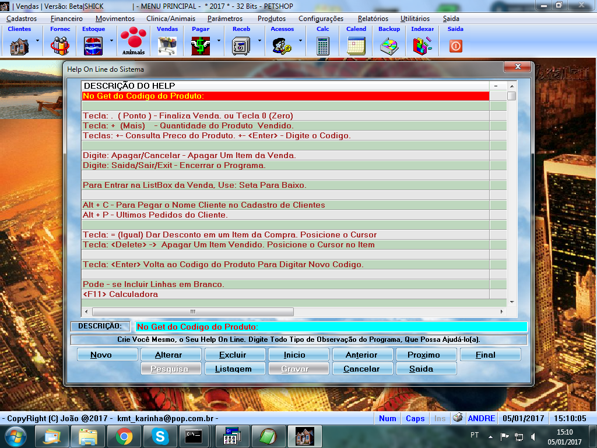This screenshot has height=448, width=597.
Task: Expand the Estoque dropdown arrow
Action: 111,40
